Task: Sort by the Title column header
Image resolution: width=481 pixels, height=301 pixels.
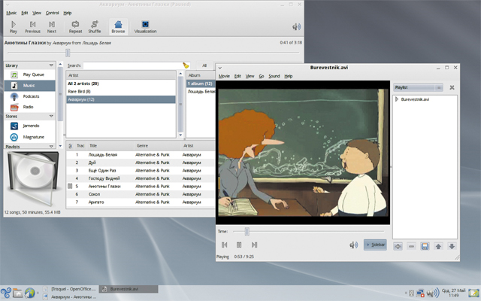Action: tap(110, 145)
